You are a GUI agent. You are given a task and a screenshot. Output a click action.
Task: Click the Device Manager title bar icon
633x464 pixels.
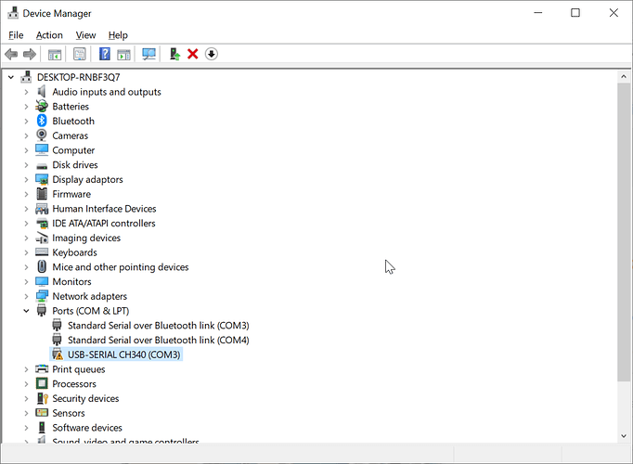pos(13,13)
